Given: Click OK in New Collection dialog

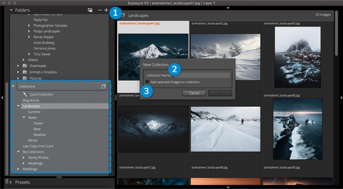Looking at the screenshot, I should (x=220, y=93).
